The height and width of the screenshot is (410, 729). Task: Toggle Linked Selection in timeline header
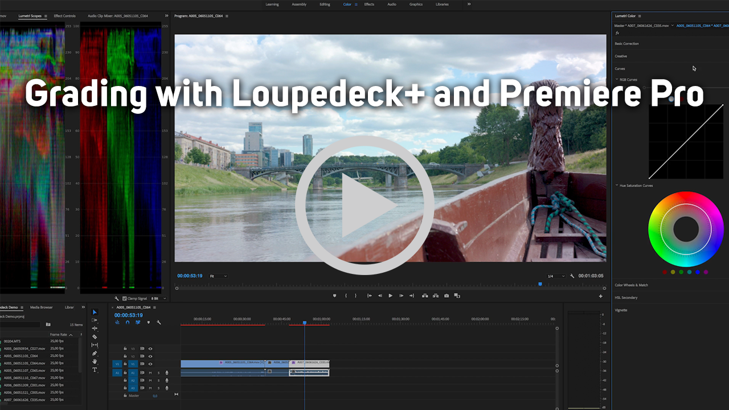pyautogui.click(x=138, y=322)
